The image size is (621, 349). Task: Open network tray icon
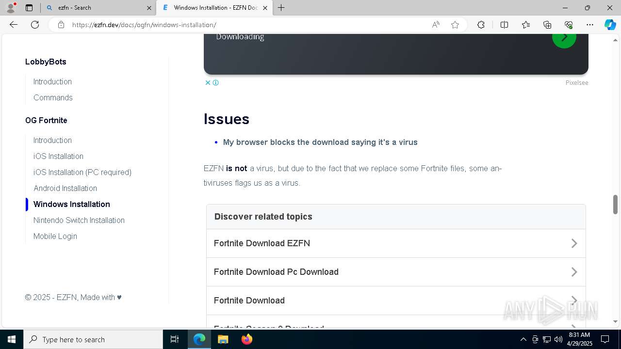pyautogui.click(x=547, y=339)
